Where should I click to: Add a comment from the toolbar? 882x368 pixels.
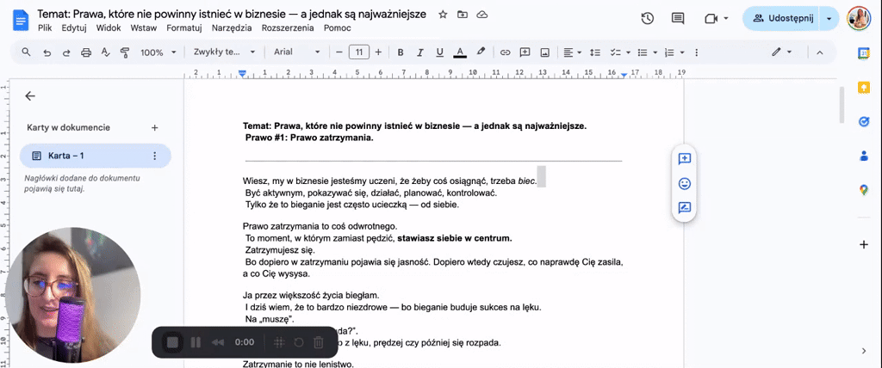[x=525, y=52]
